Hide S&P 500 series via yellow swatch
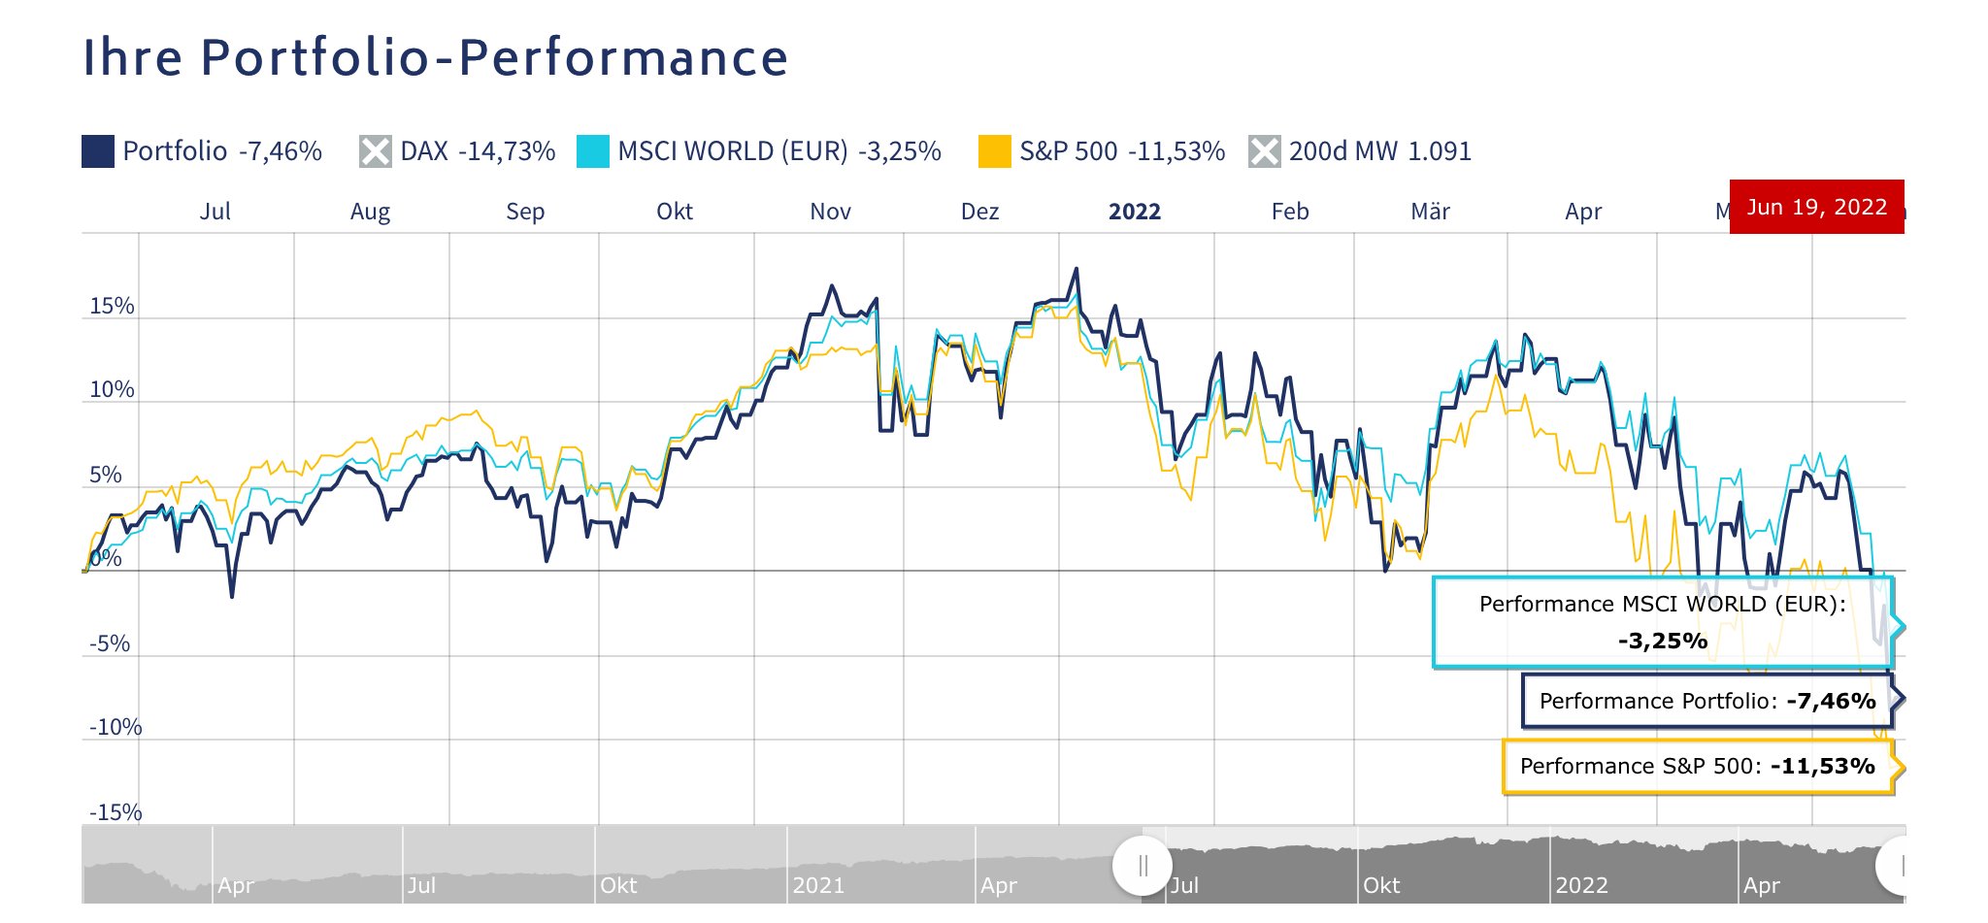This screenshot has height=923, width=1988. [994, 151]
